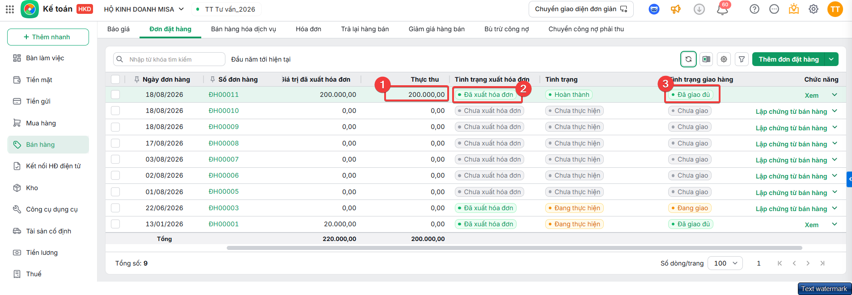The height and width of the screenshot is (295, 852).
Task: Open Tài sản cố định section
Action: click(48, 231)
